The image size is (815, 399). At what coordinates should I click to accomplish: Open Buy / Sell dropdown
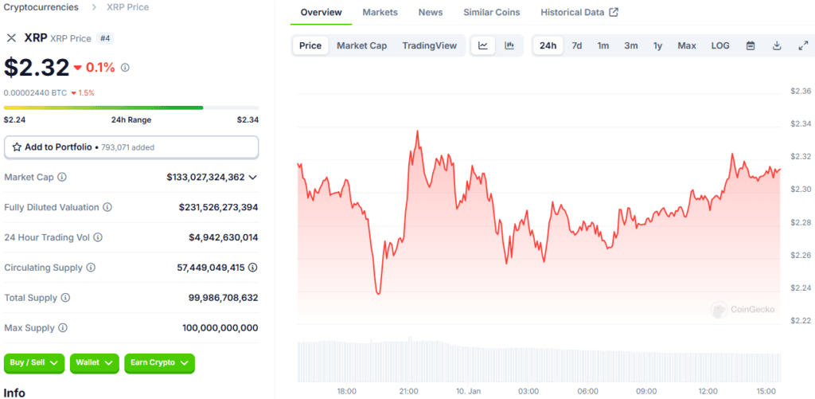tap(33, 363)
